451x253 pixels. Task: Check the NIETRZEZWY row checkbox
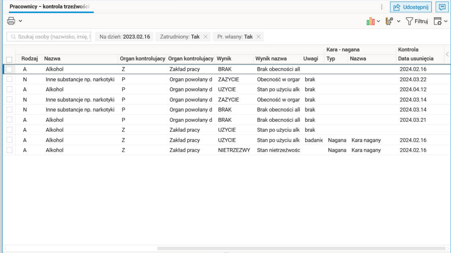click(x=9, y=150)
